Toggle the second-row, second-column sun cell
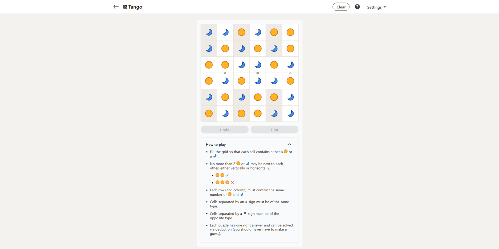This screenshot has height=249, width=499. pos(225,49)
